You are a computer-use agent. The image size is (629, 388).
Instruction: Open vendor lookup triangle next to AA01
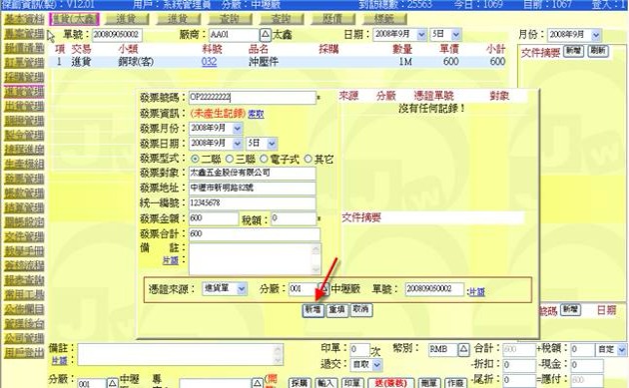(266, 35)
